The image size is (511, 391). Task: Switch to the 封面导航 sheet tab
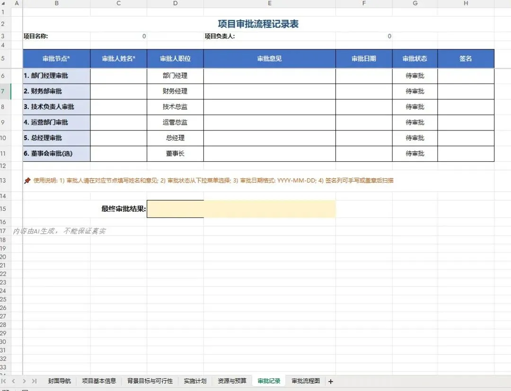(x=59, y=381)
